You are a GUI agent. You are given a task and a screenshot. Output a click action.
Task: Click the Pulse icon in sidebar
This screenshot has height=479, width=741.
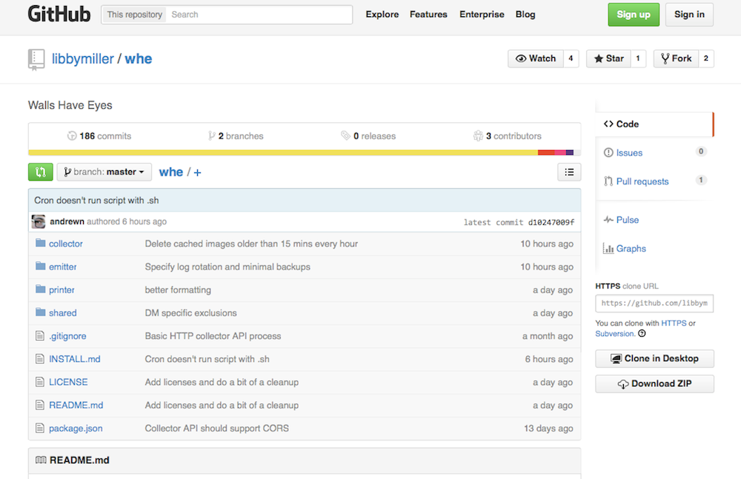608,220
